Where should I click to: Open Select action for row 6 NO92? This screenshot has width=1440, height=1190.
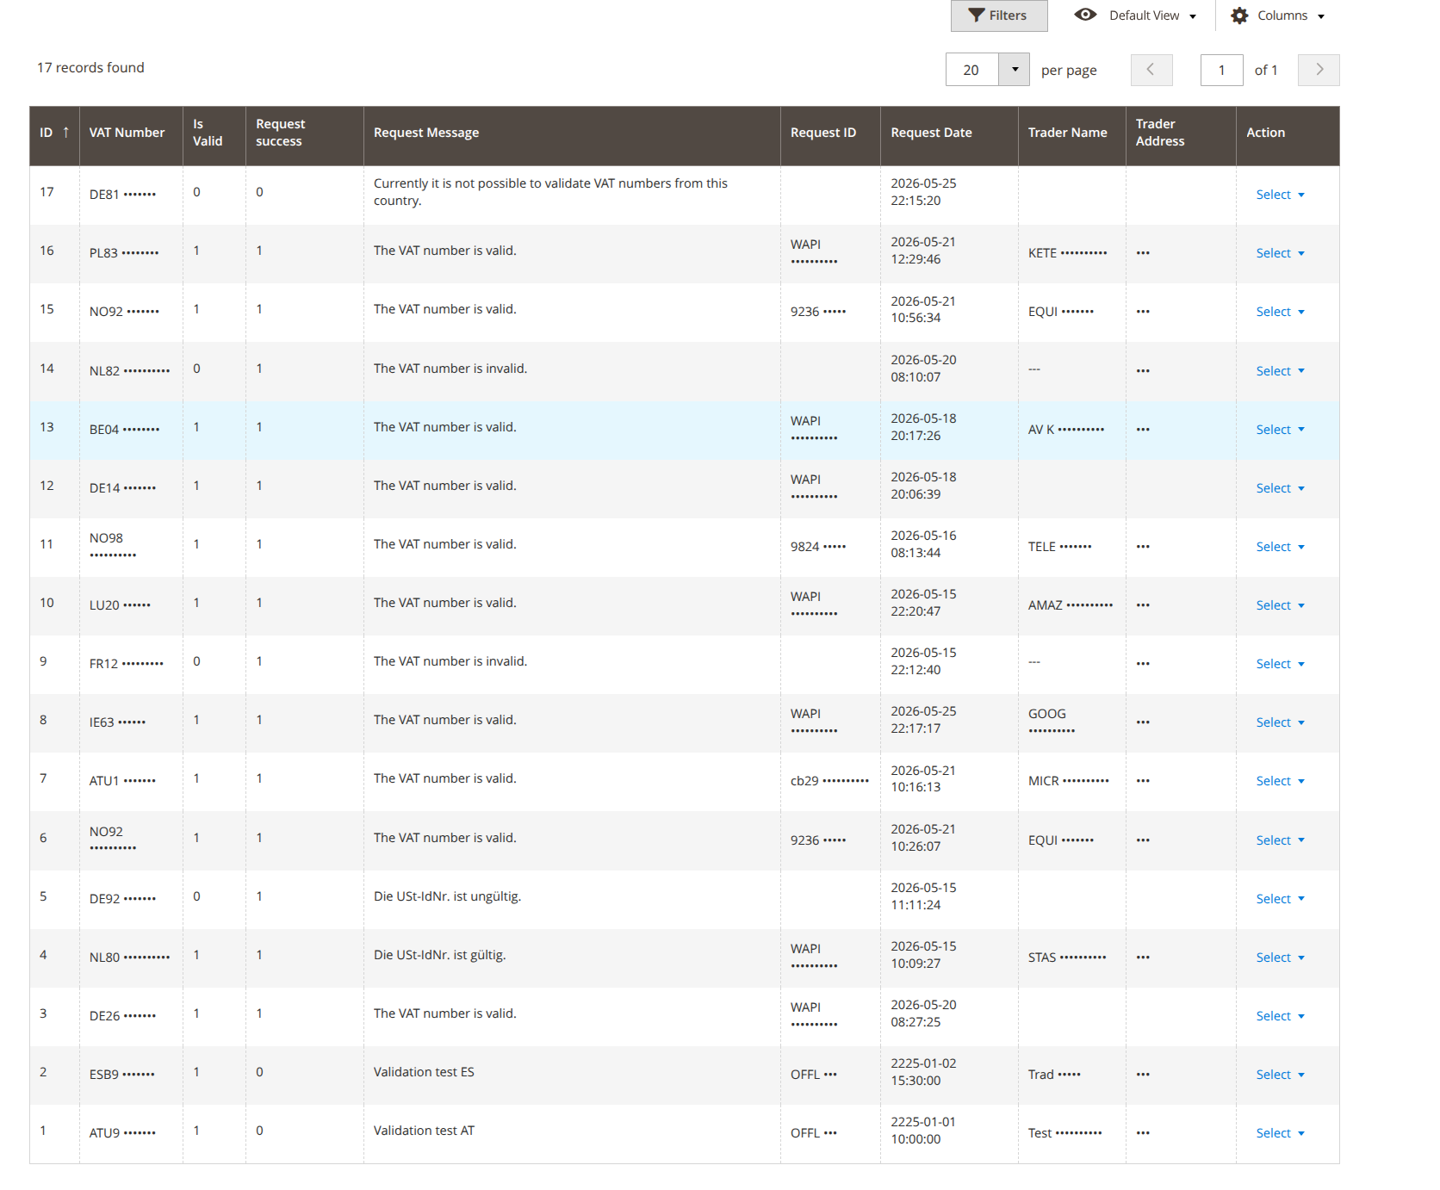(x=1280, y=840)
